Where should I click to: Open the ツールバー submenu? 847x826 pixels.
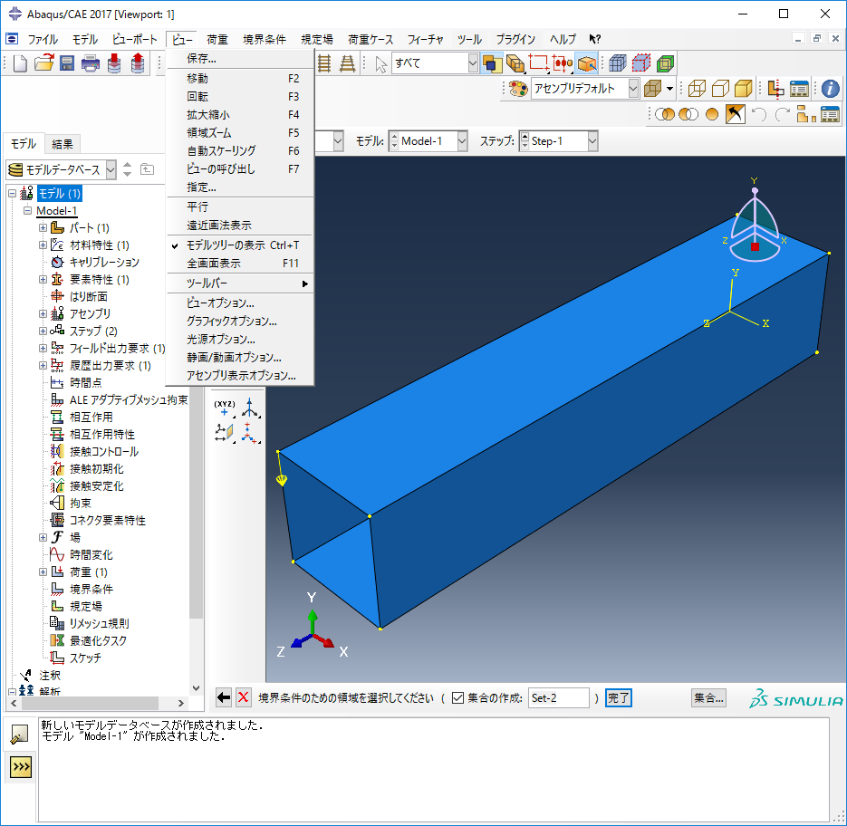pyautogui.click(x=241, y=283)
